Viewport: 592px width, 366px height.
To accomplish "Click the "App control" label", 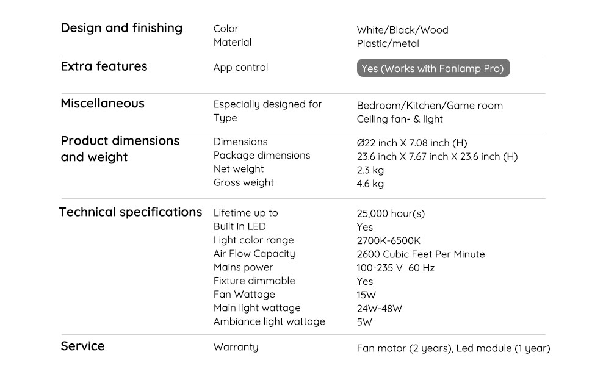I will pyautogui.click(x=240, y=68).
